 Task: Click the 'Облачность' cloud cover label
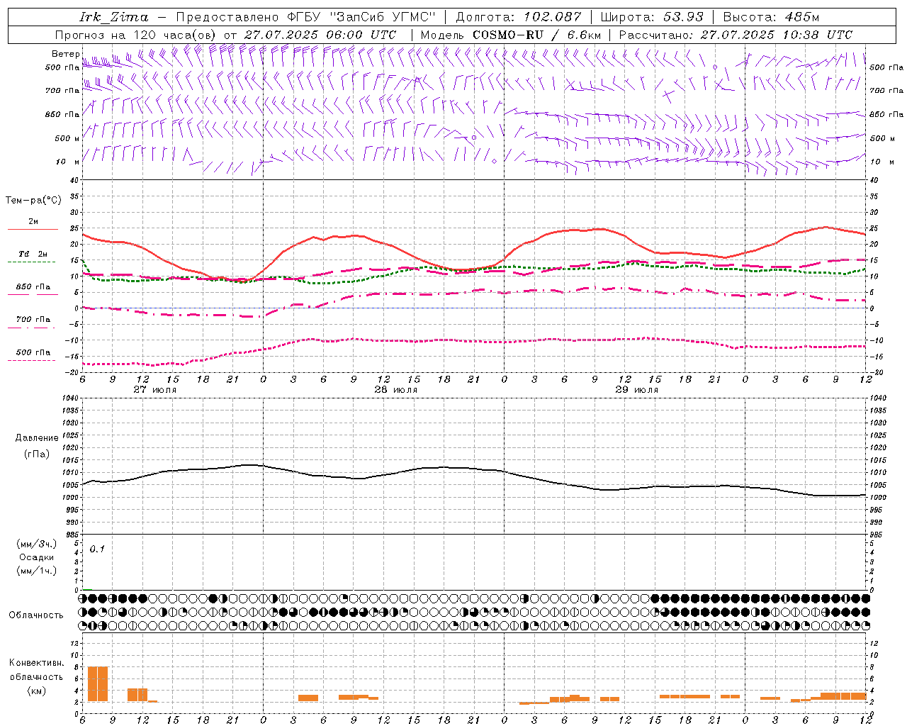pyautogui.click(x=36, y=615)
